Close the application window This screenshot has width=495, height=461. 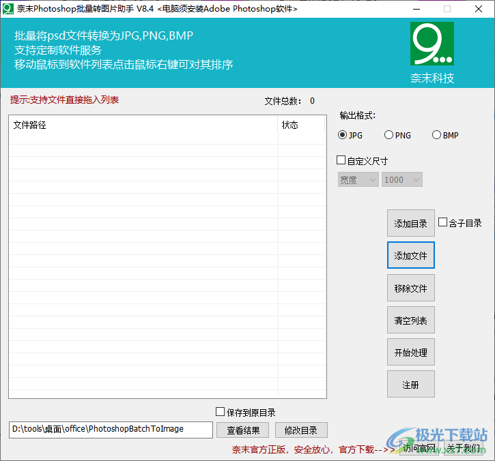(x=478, y=9)
